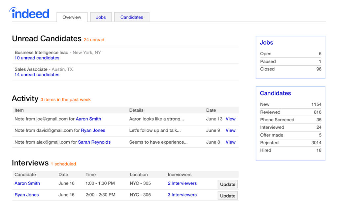
Task: View the June 9 activity note
Action: (x=230, y=130)
